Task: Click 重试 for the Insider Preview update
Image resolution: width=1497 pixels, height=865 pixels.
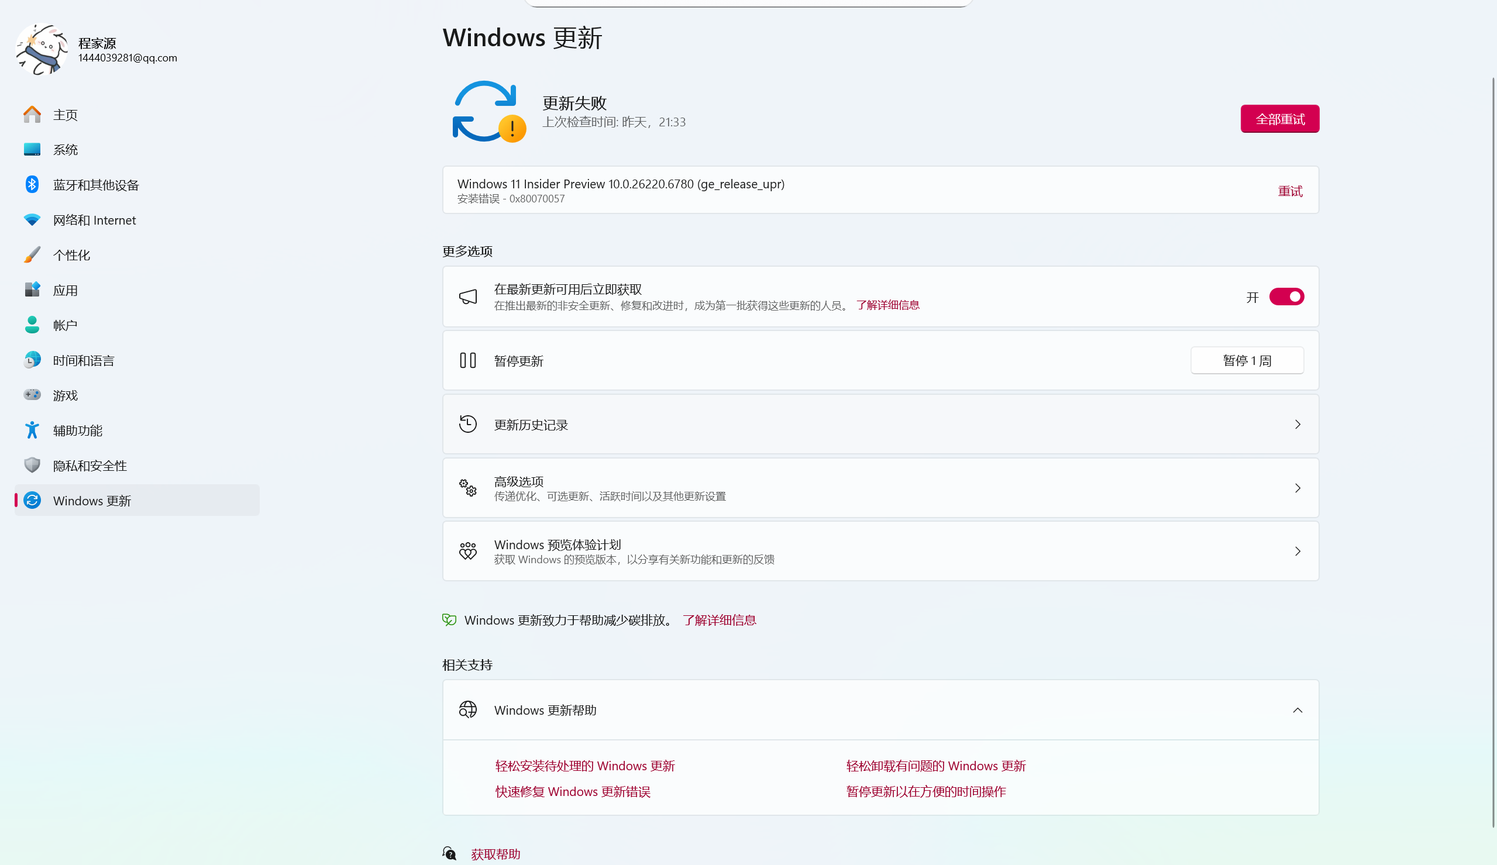Action: (1290, 191)
